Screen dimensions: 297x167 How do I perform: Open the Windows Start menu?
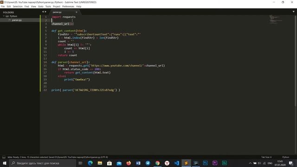pos(5,163)
